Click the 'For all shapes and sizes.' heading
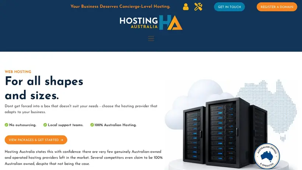The width and height of the screenshot is (302, 170). pos(44,88)
